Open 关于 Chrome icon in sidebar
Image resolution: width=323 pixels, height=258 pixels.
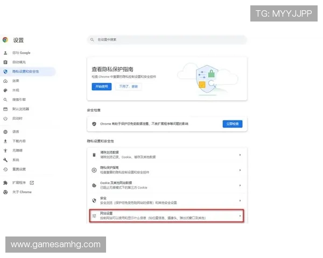(x=5, y=192)
